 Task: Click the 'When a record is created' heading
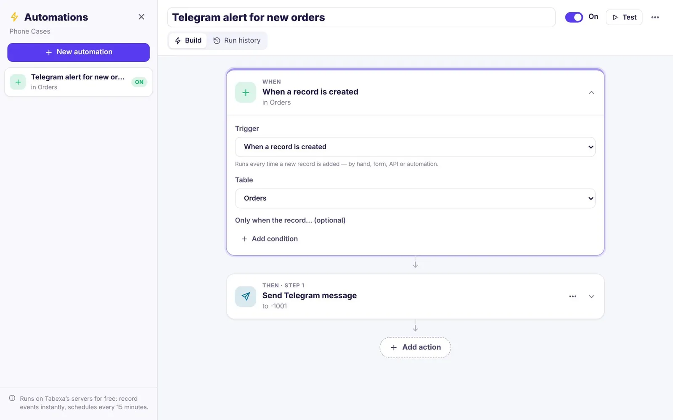coord(310,92)
